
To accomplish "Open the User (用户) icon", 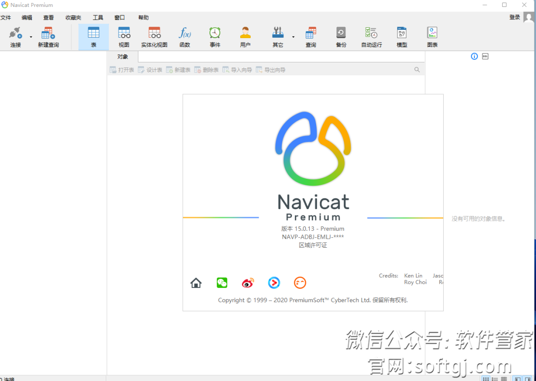I will coord(245,33).
